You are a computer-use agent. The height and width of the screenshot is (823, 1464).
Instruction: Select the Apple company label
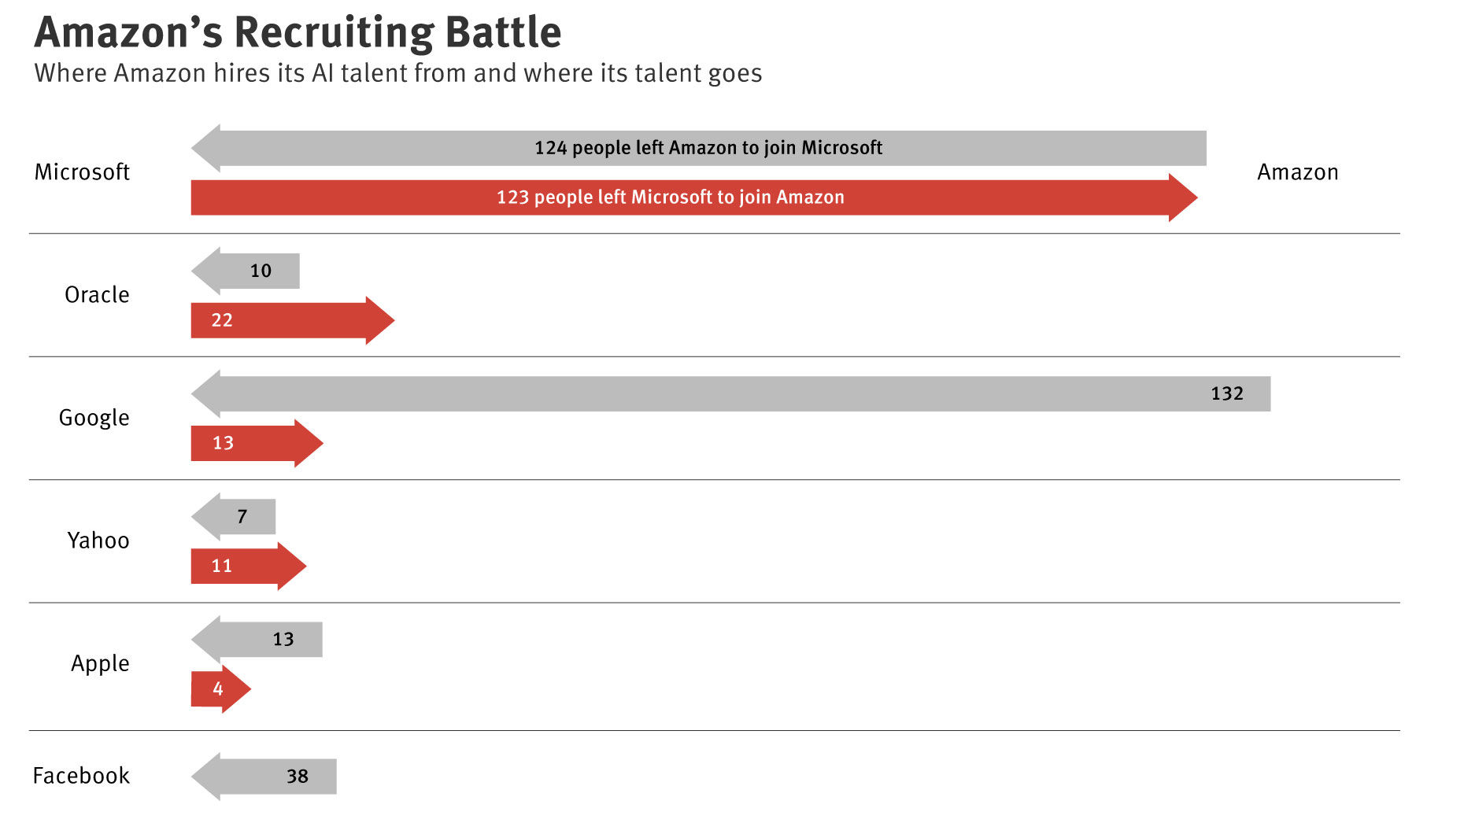[x=100, y=663]
